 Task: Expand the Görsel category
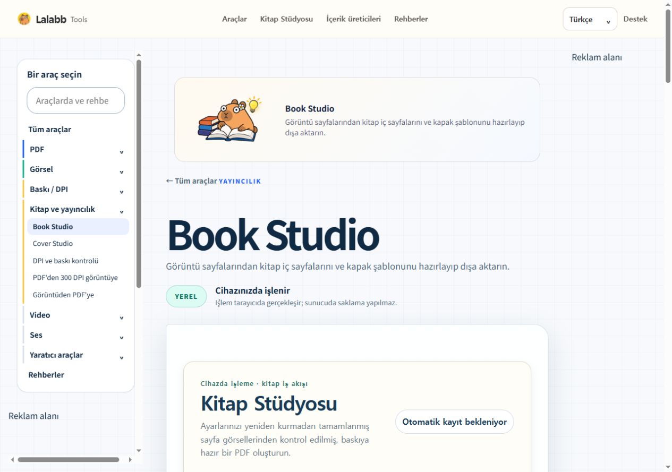click(x=76, y=169)
